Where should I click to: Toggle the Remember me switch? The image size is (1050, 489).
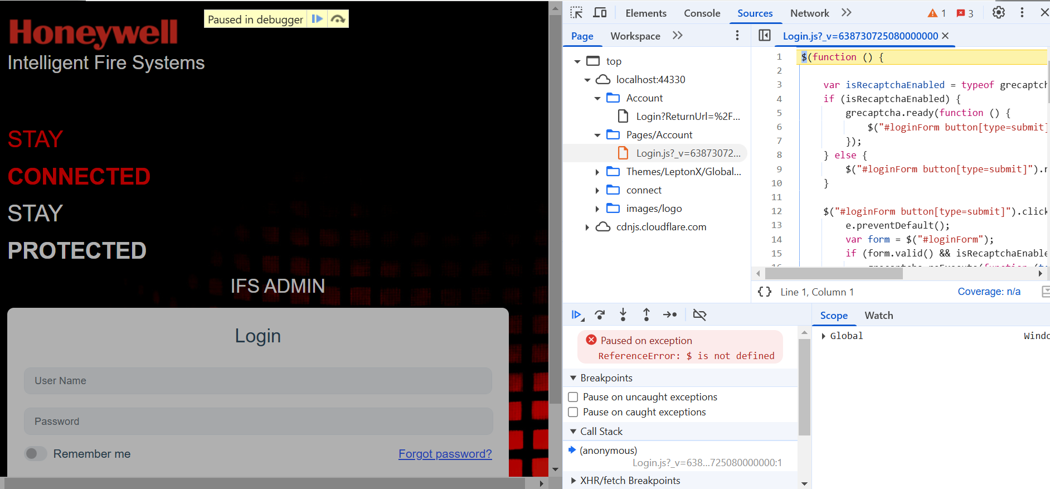(x=36, y=454)
